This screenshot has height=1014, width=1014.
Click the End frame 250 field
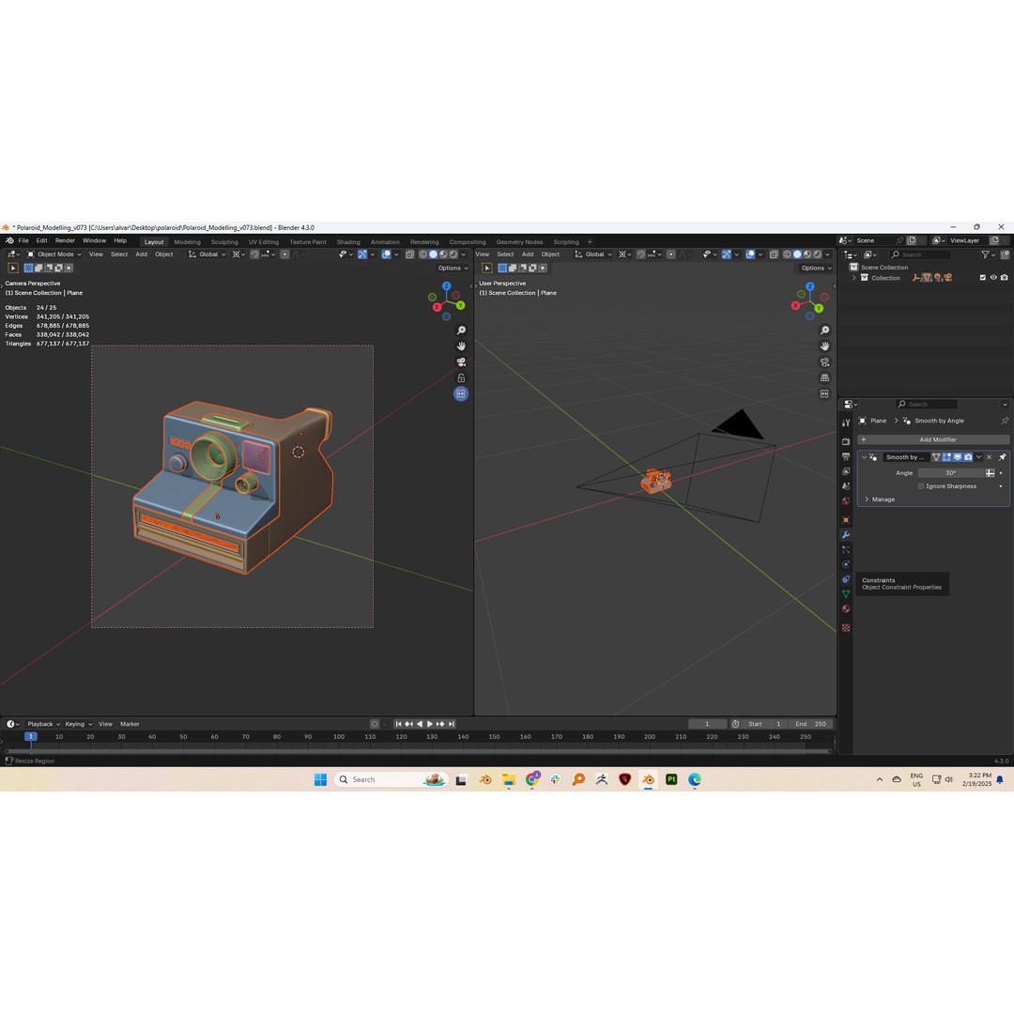click(811, 724)
